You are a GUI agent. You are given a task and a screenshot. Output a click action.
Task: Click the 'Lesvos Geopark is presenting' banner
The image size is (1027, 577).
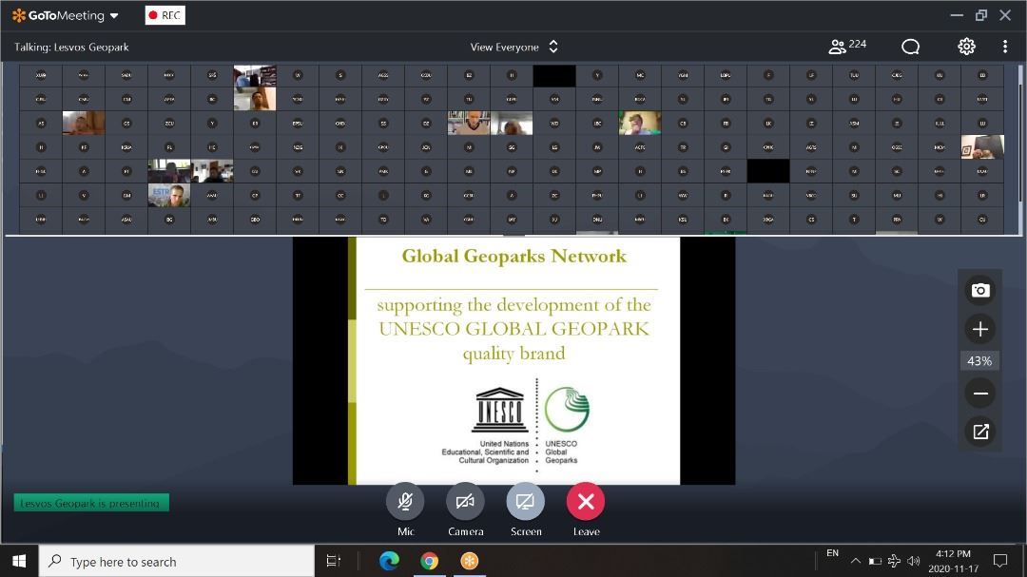(x=91, y=503)
